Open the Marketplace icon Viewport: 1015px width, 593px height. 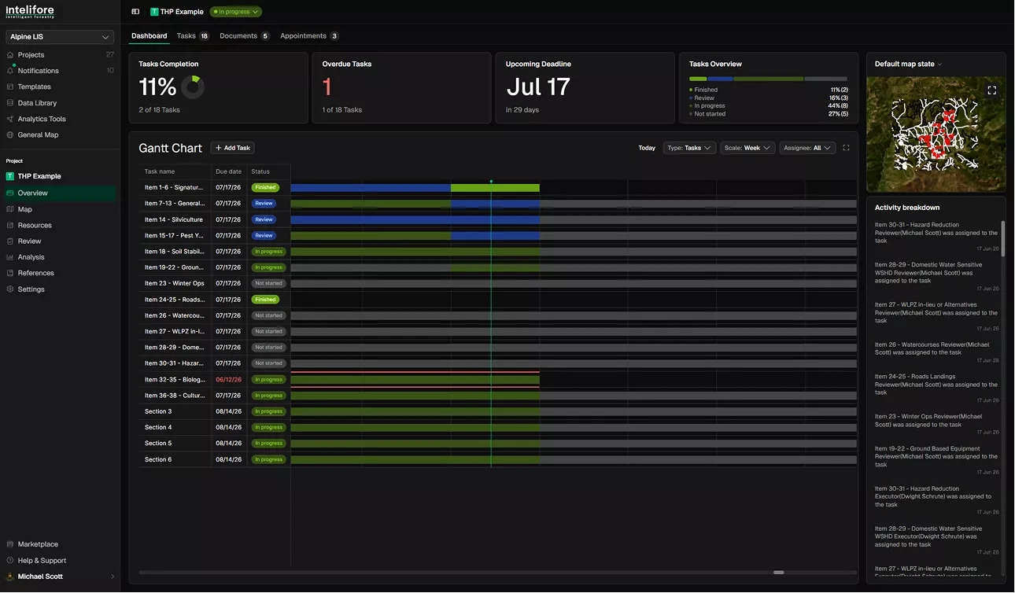pyautogui.click(x=10, y=544)
